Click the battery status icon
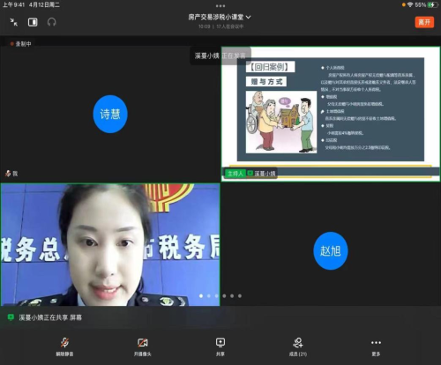Screen dimensions: 441x365 pos(432,5)
